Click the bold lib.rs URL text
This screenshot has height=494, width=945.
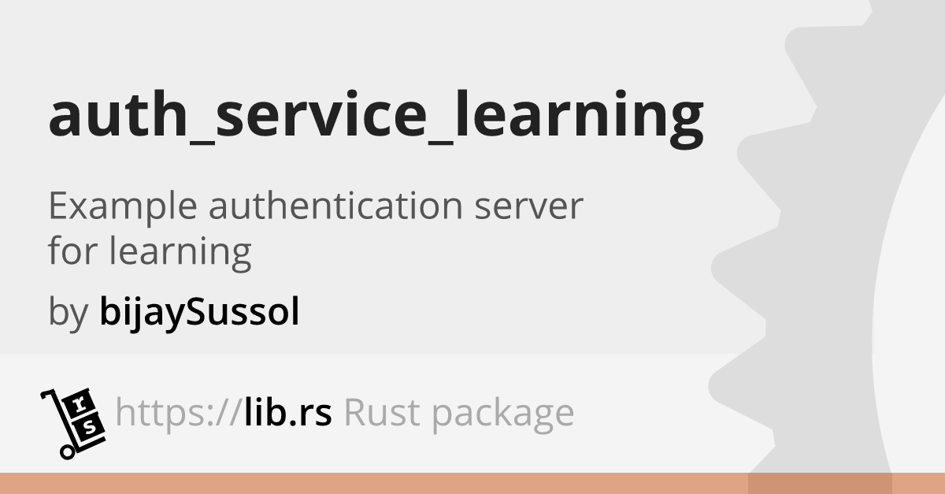pyautogui.click(x=287, y=412)
